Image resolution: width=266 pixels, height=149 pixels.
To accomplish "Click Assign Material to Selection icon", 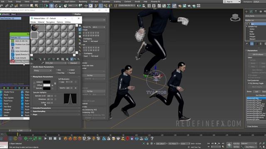I will (40, 59).
